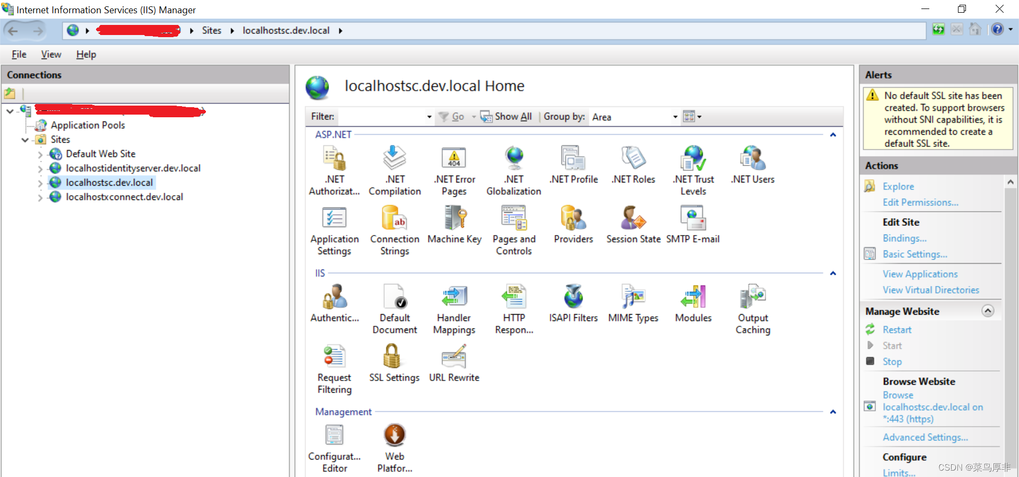Open the View menu
This screenshot has height=477, width=1019.
[51, 54]
